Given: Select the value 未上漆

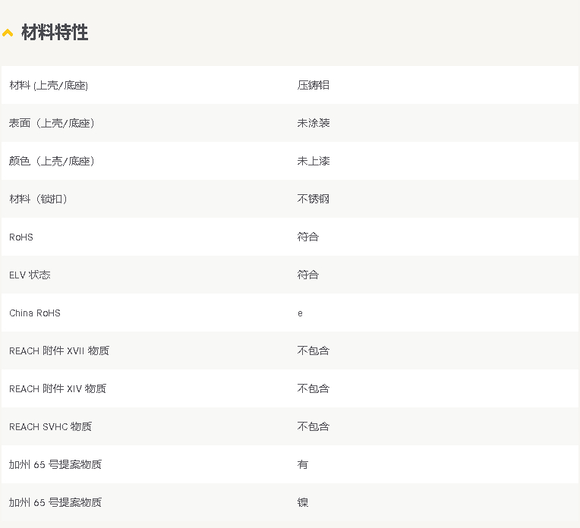Looking at the screenshot, I should (314, 162).
